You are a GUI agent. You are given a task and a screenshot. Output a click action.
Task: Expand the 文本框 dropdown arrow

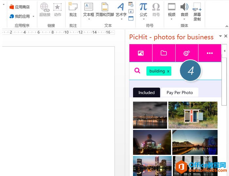click(89, 19)
